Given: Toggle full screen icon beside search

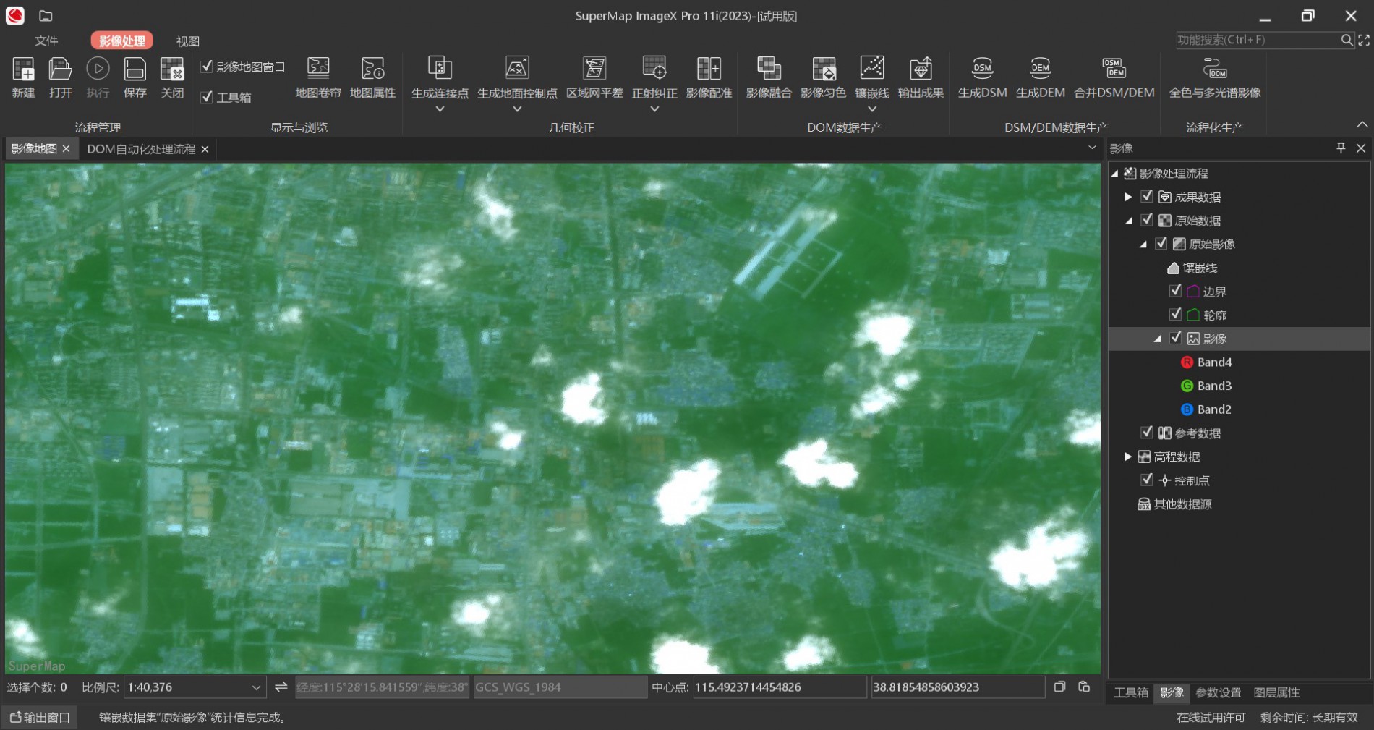Looking at the screenshot, I should tap(1364, 40).
